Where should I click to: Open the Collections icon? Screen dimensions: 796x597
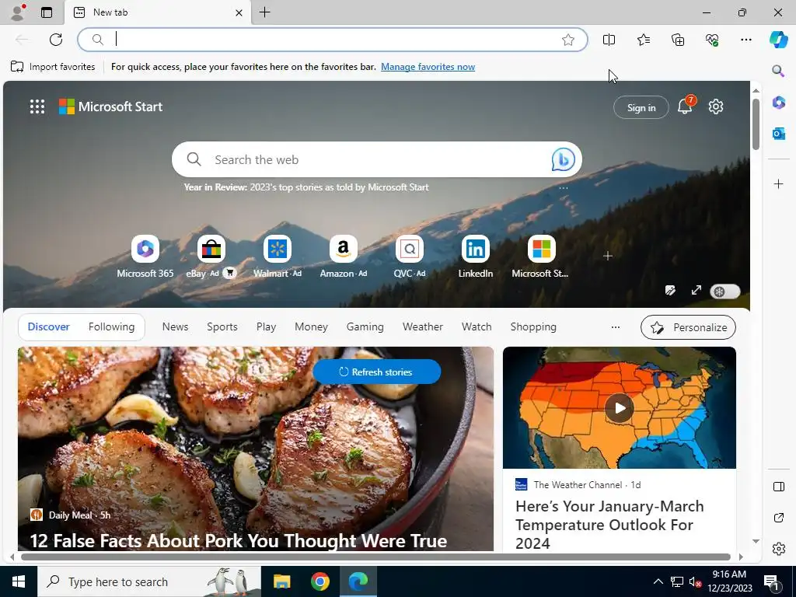pos(678,40)
